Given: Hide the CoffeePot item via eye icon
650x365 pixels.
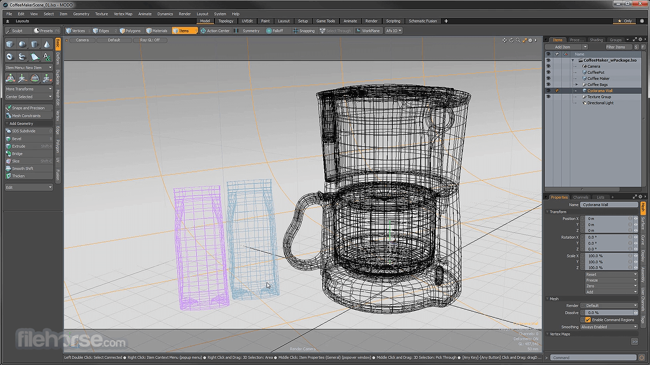Looking at the screenshot, I should click(x=548, y=73).
